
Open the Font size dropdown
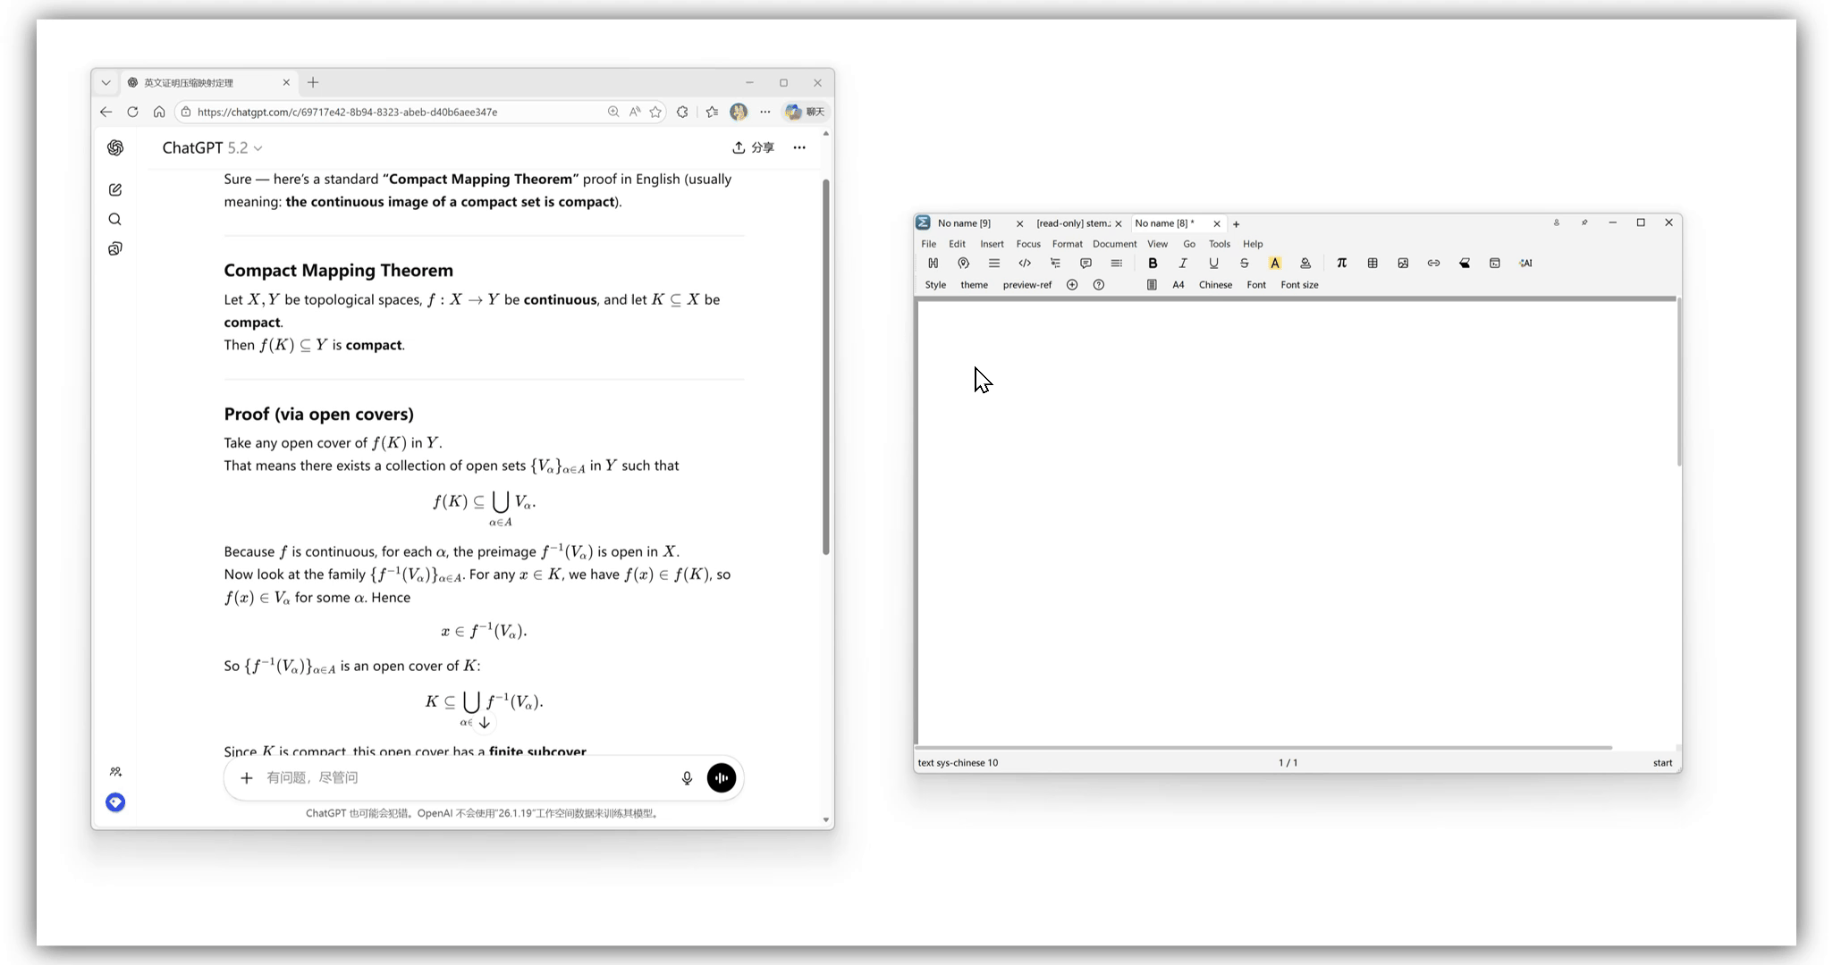pos(1299,285)
